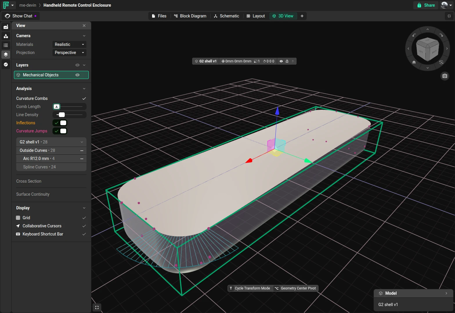Image resolution: width=455 pixels, height=313 pixels.
Task: Open the Projection Perspective dropdown
Action: [69, 53]
